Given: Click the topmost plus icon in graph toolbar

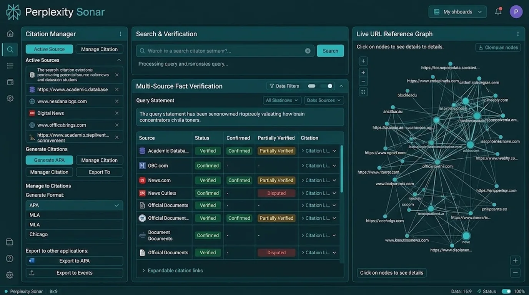Looking at the screenshot, I should (363, 61).
